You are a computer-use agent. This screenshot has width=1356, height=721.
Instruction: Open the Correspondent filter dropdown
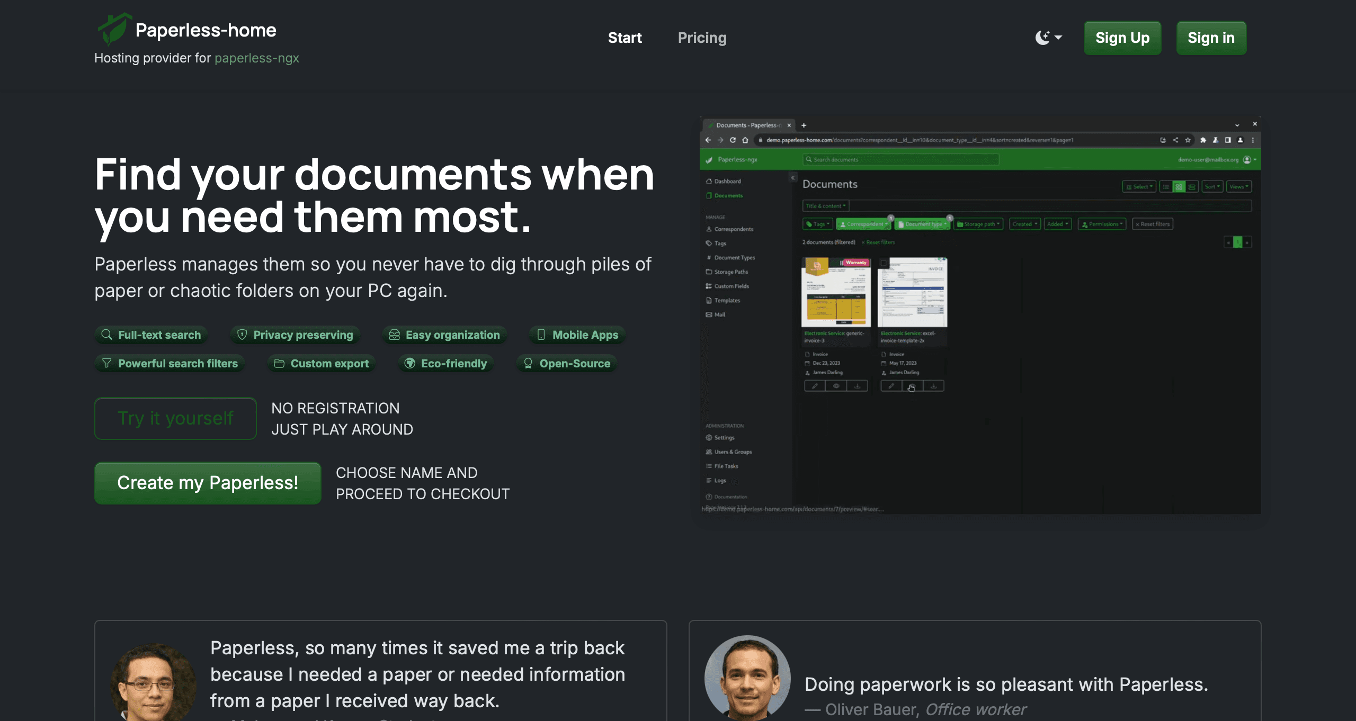[864, 224]
